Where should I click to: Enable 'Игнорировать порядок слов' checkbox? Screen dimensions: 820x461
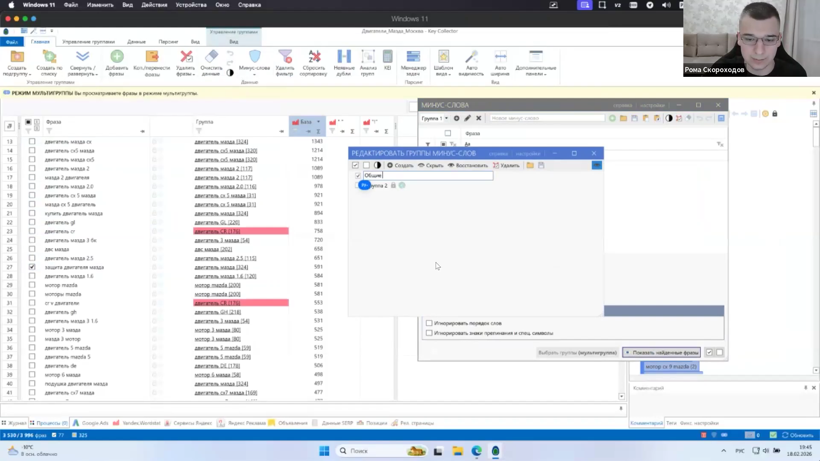[429, 323]
